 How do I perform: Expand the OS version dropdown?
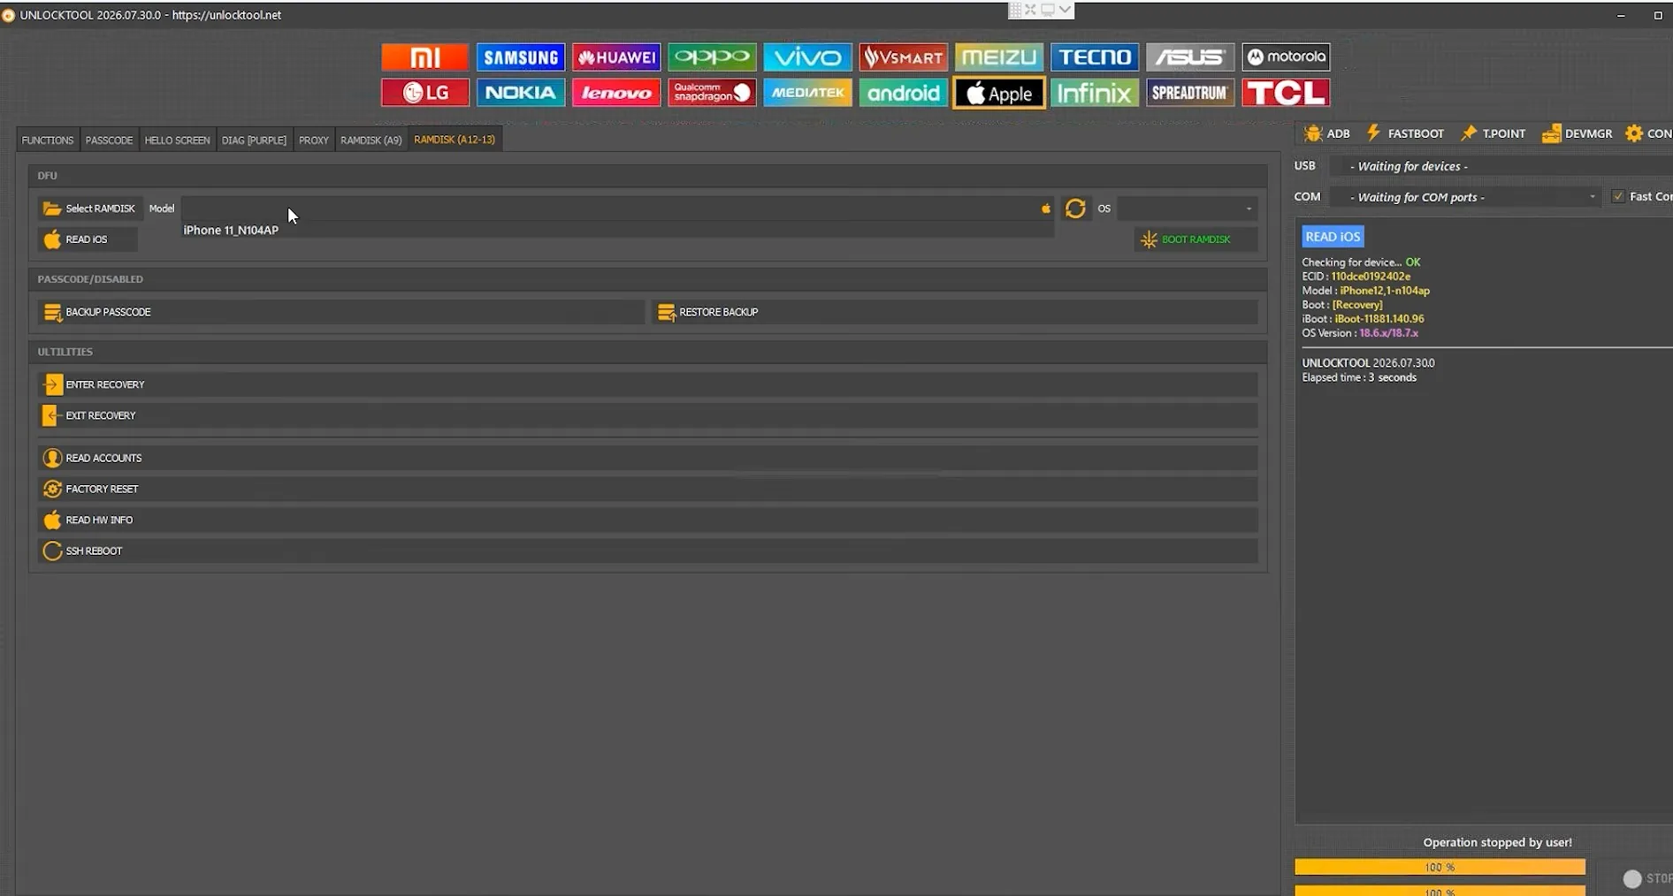click(x=1187, y=209)
